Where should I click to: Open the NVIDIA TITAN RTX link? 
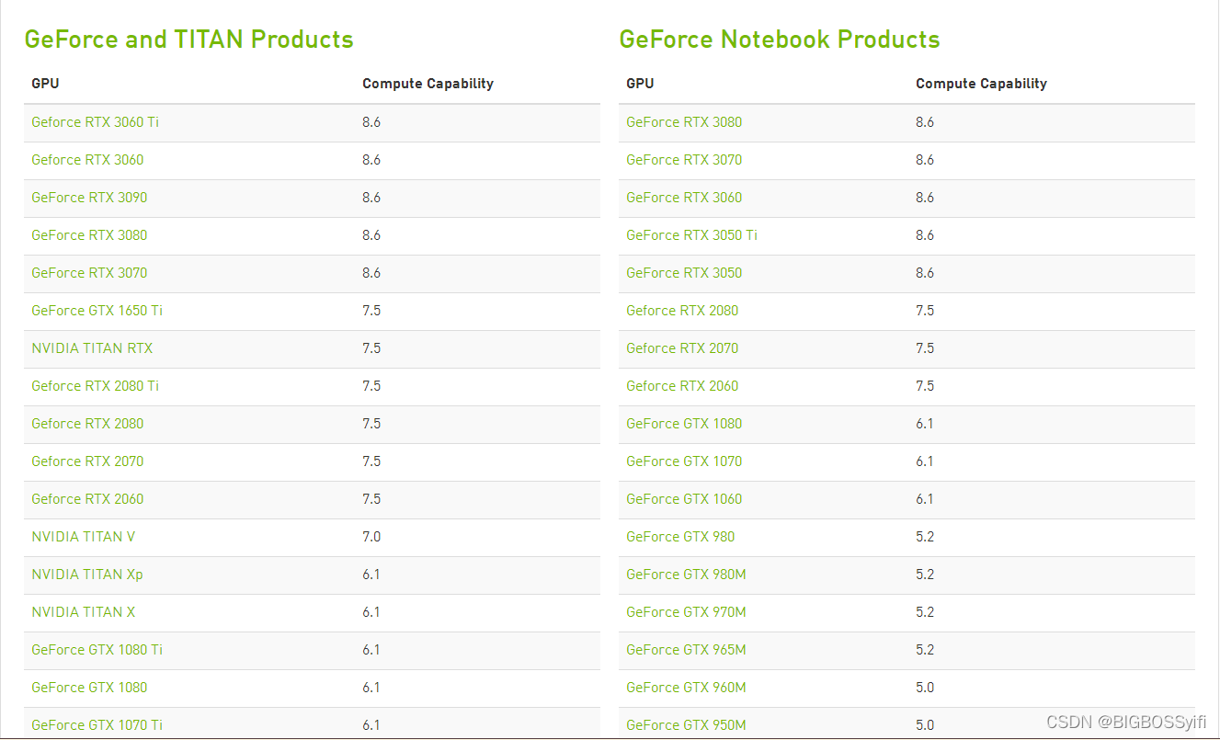click(x=92, y=348)
